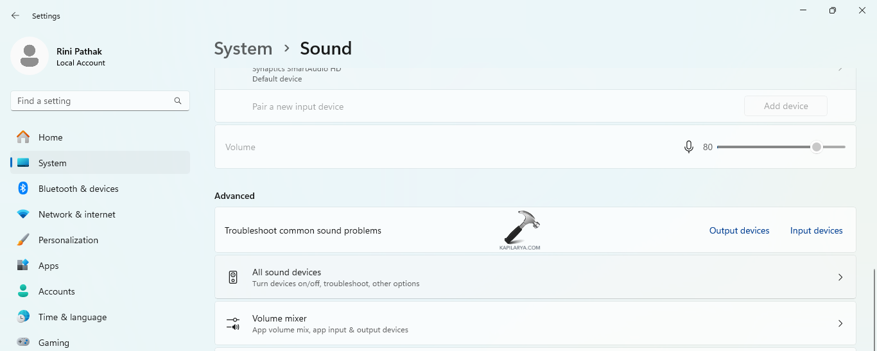Open Input devices troubleshooter link
Image resolution: width=877 pixels, height=351 pixels.
[x=816, y=230]
